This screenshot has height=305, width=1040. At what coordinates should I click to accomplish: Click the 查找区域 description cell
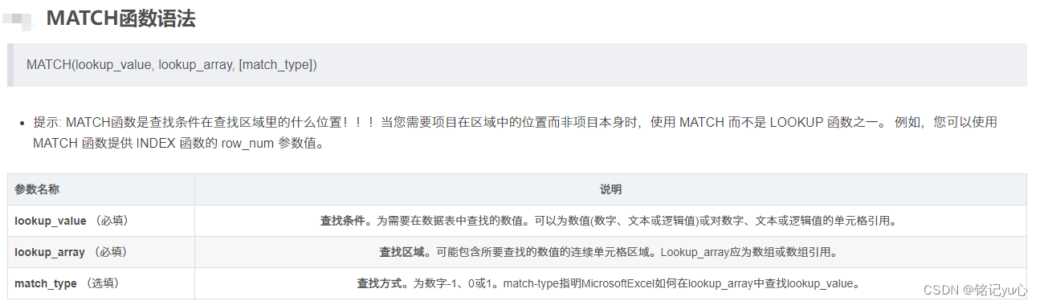click(x=610, y=252)
